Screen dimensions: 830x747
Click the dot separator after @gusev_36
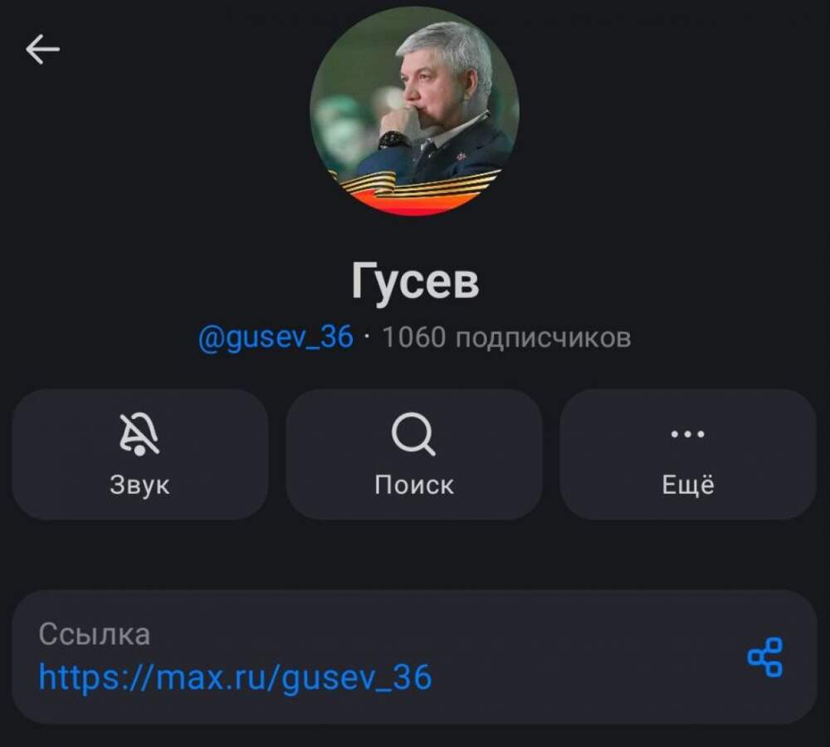tap(368, 337)
